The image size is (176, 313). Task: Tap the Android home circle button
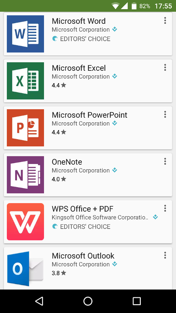coord(88,301)
